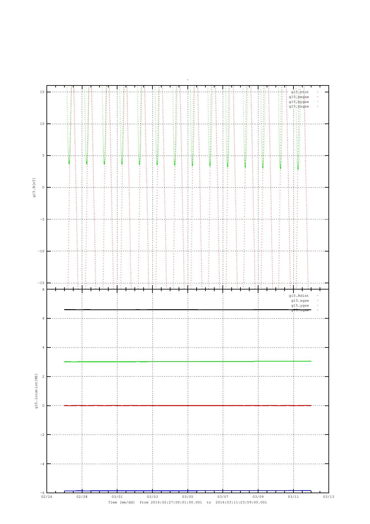Click the 5 tick on the B axis
The image size is (370, 524).
click(x=44, y=156)
